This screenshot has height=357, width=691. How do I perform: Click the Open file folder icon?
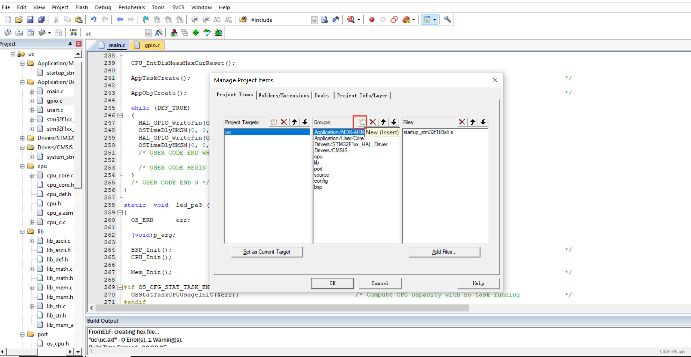tap(19, 19)
